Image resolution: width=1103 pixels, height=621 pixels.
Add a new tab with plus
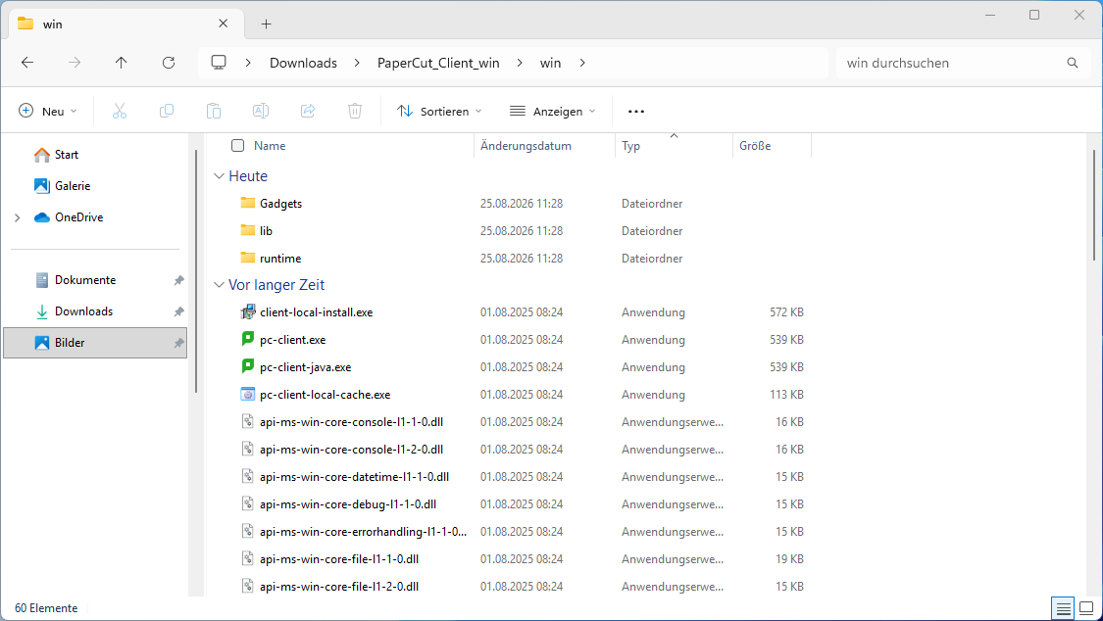point(266,24)
